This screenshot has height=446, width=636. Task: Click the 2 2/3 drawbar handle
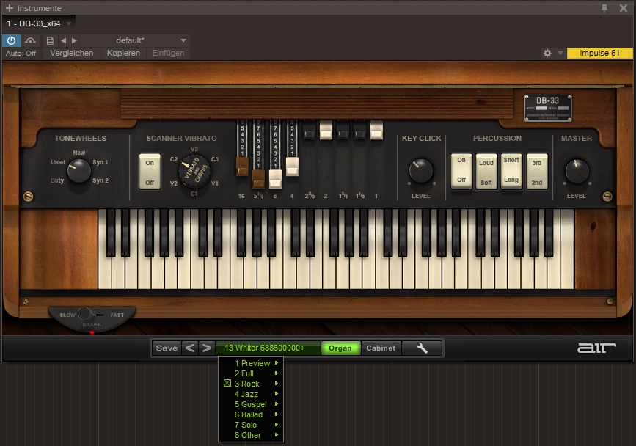(309, 130)
